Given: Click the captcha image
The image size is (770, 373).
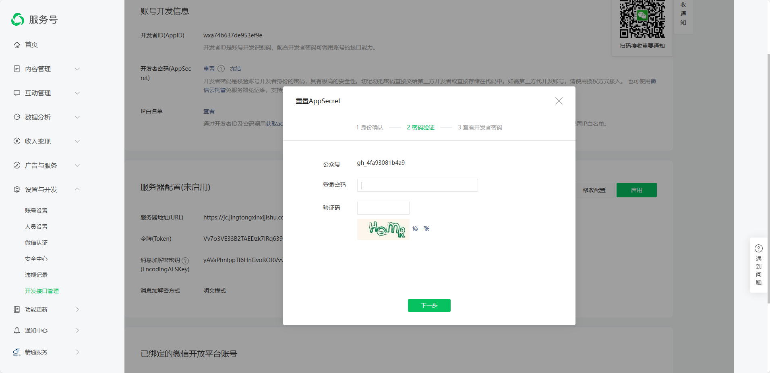Looking at the screenshot, I should pos(383,229).
